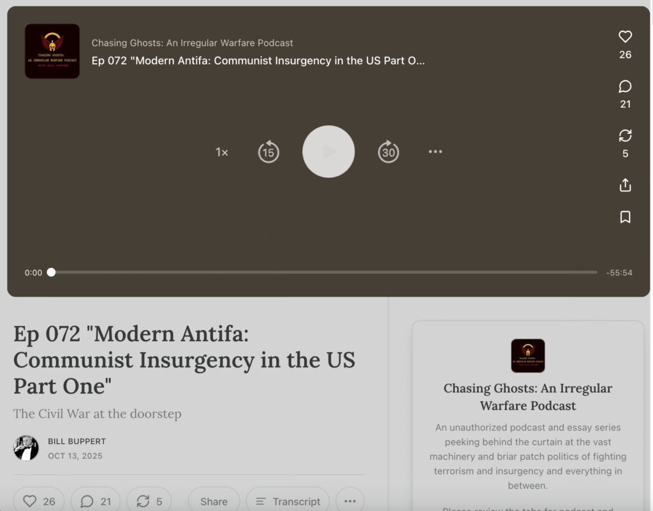Open the Chasing Ghosts podcast link in the player
Viewport: 653px width, 511px height.
[192, 43]
